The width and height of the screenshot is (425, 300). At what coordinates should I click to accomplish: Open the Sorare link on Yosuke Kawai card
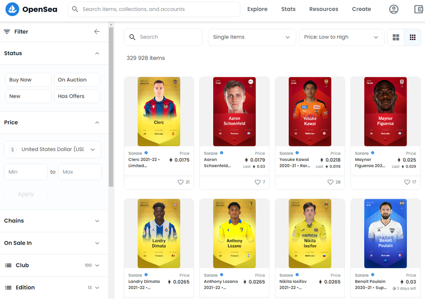coord(286,153)
